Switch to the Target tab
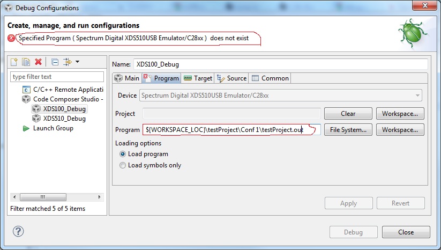Screen dimensions: 441x250 coord(198,78)
